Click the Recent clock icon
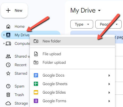The width and height of the screenshot is (123, 107). 8,65
